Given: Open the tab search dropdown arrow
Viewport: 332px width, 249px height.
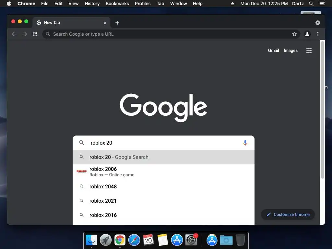Looking at the screenshot, I should coord(318,23).
